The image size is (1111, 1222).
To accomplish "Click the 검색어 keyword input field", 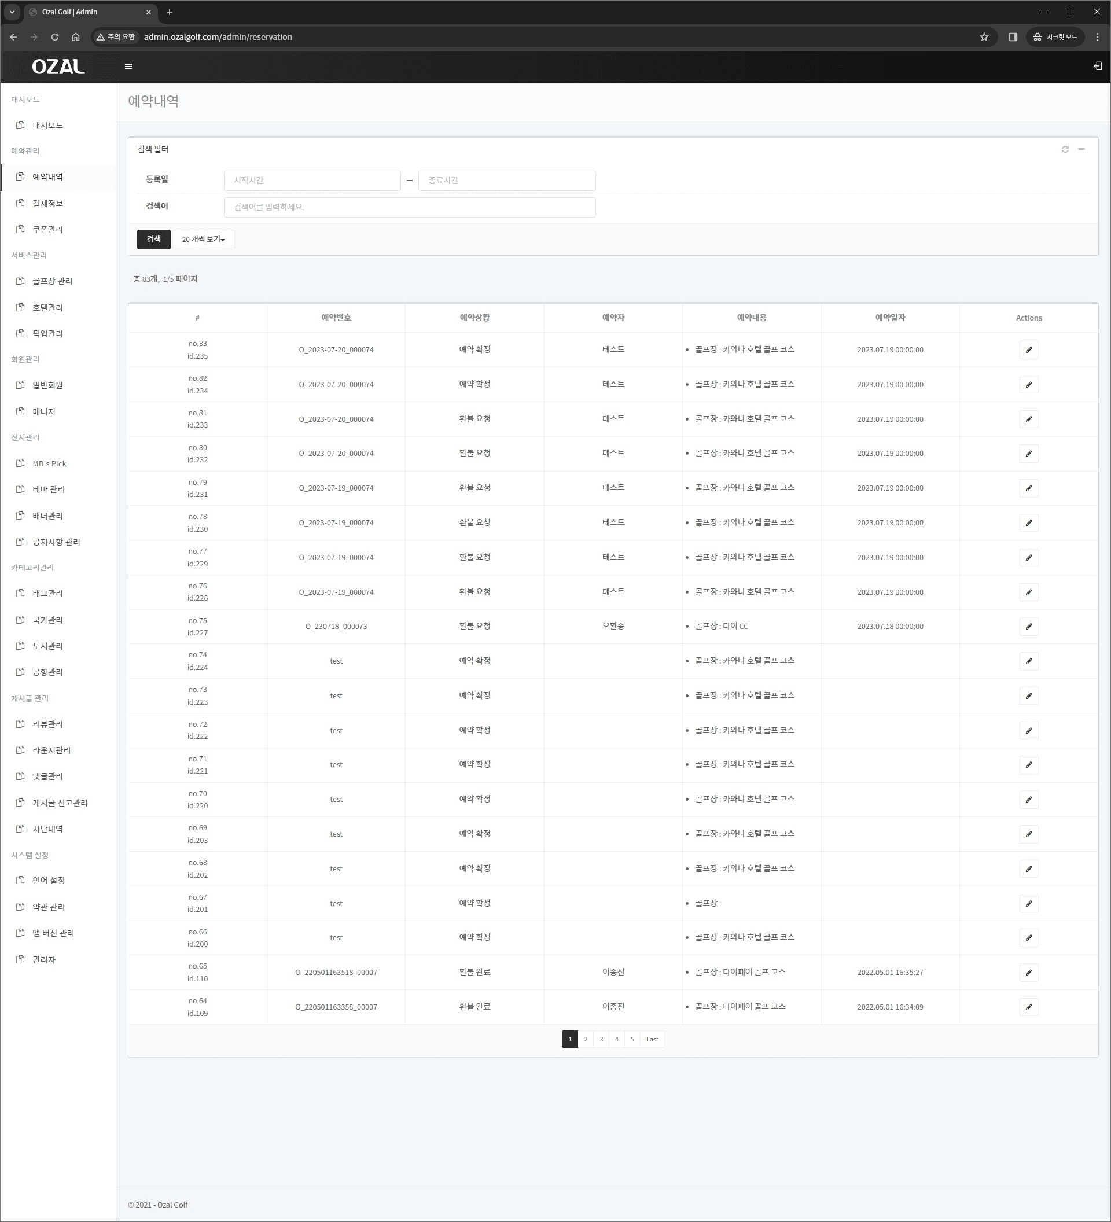I will click(x=409, y=207).
